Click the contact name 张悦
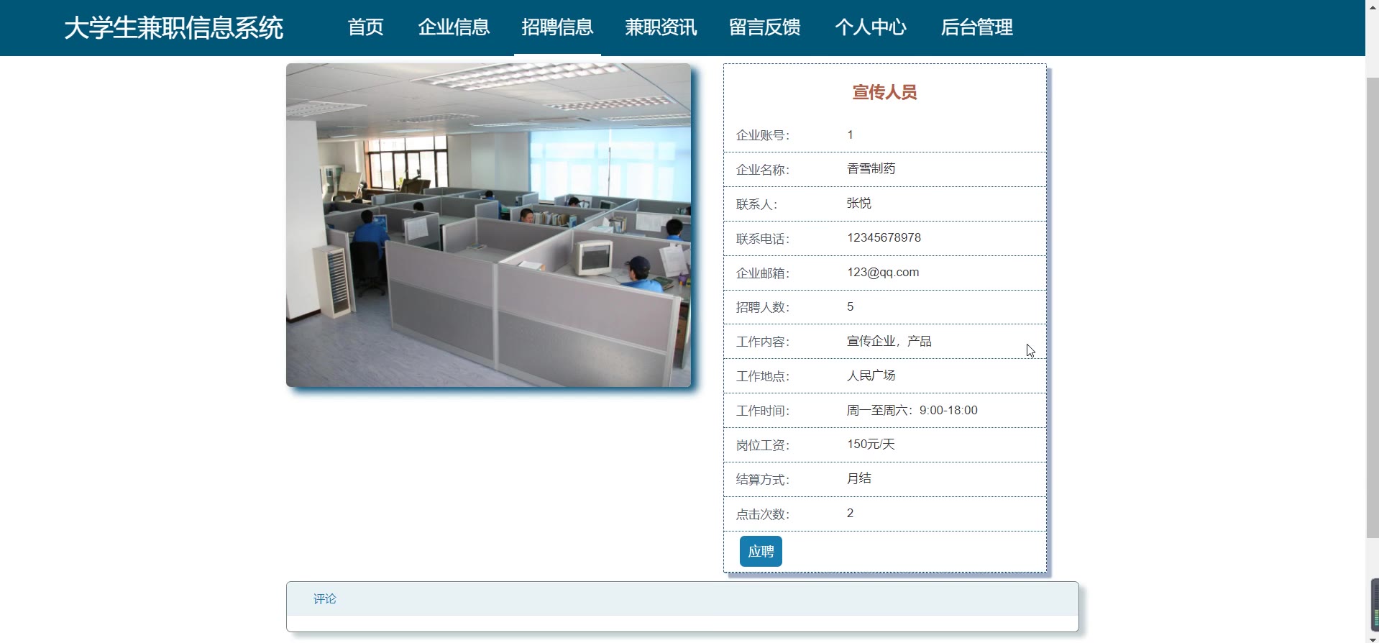 click(859, 203)
